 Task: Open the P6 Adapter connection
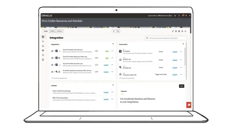[126, 51]
